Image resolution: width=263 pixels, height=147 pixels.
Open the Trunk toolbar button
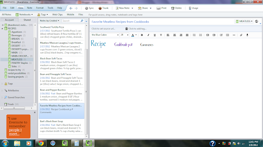[x=104, y=8]
